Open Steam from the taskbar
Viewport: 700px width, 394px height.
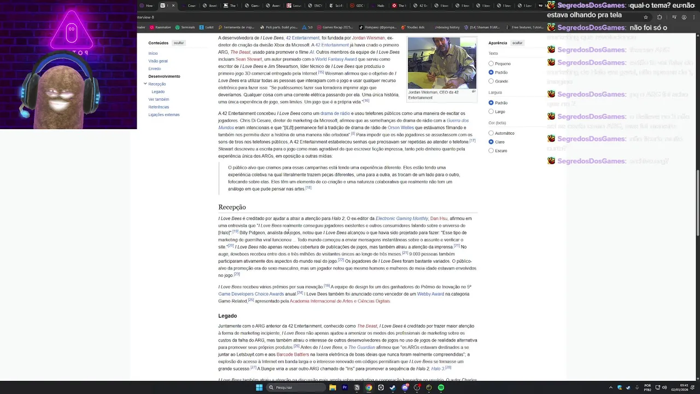393,387
